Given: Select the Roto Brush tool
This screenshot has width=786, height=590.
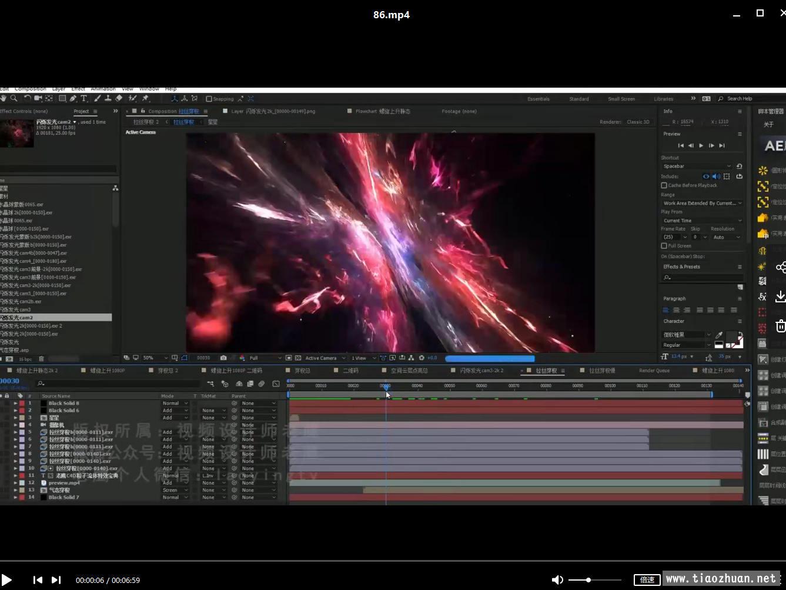Looking at the screenshot, I should point(133,99).
